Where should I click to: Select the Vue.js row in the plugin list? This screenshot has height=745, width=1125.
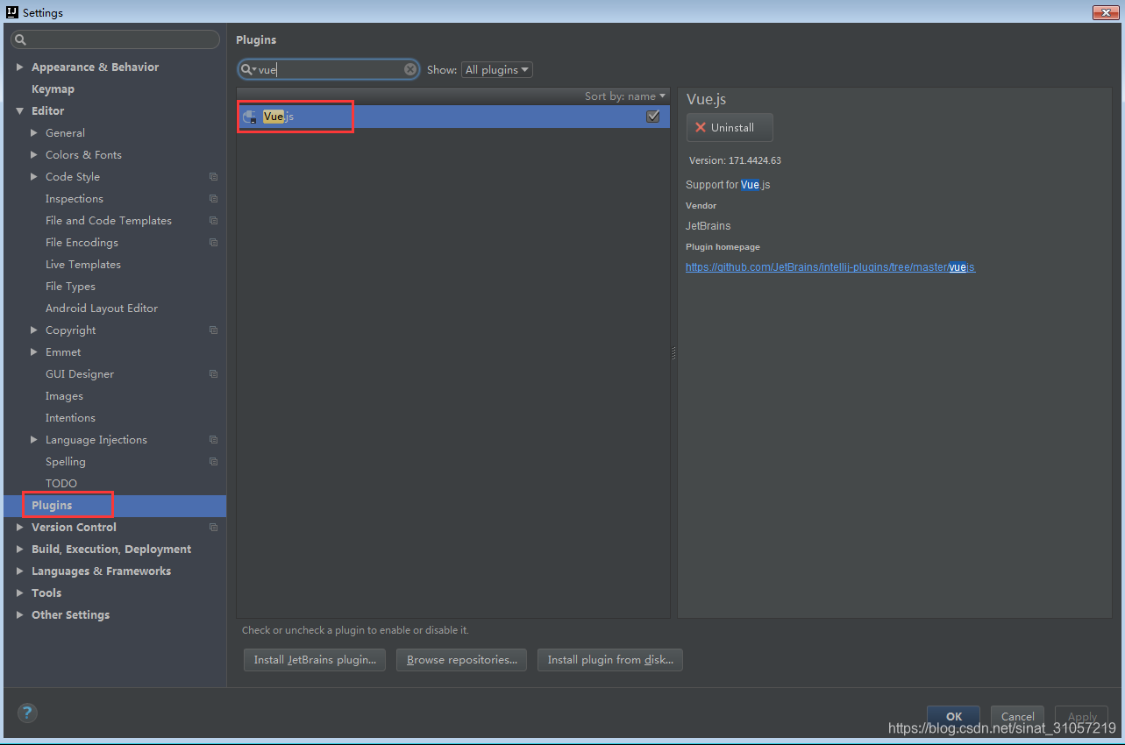click(452, 117)
